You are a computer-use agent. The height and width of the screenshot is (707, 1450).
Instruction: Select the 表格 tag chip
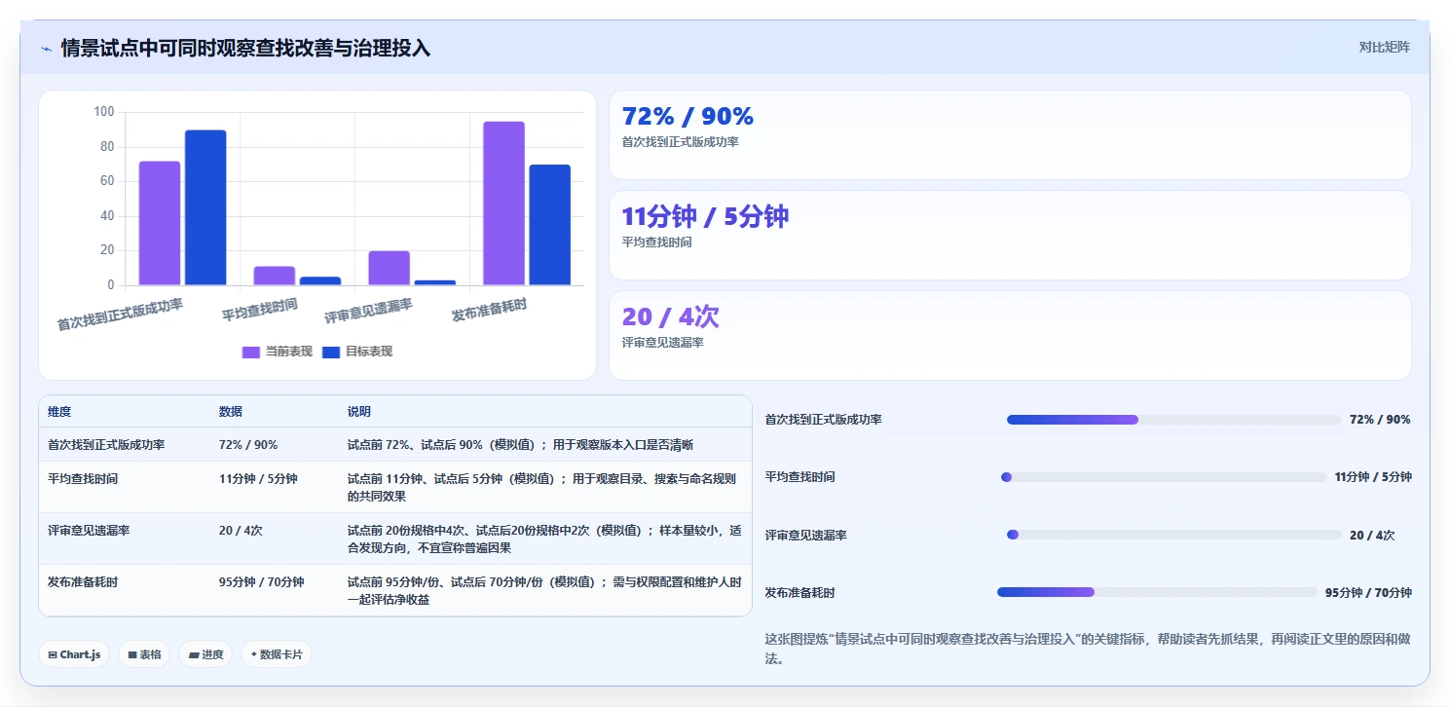[145, 654]
